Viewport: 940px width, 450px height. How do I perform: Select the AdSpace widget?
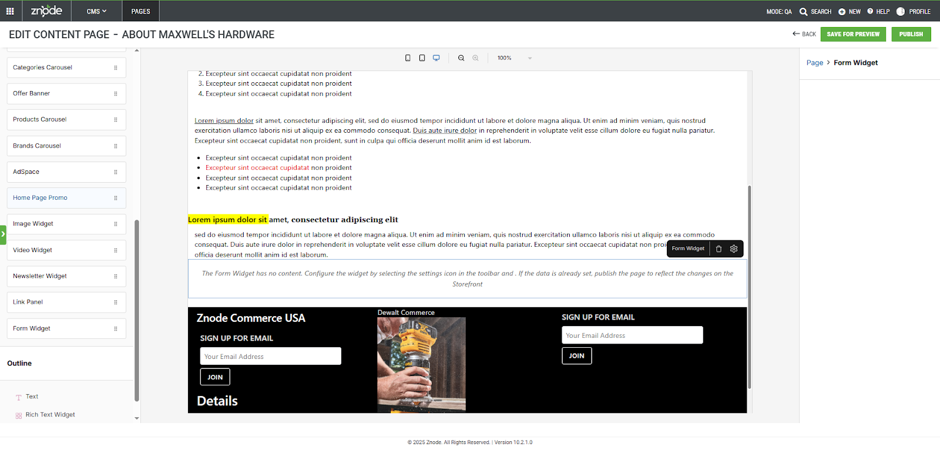click(x=66, y=172)
